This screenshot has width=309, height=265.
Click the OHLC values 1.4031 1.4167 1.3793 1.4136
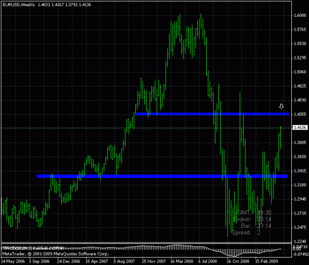click(64, 5)
